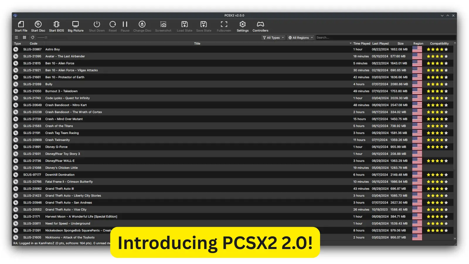Click disc icon for Grand Theft Auto III
Screen dimensions: 469x264
click(16, 189)
